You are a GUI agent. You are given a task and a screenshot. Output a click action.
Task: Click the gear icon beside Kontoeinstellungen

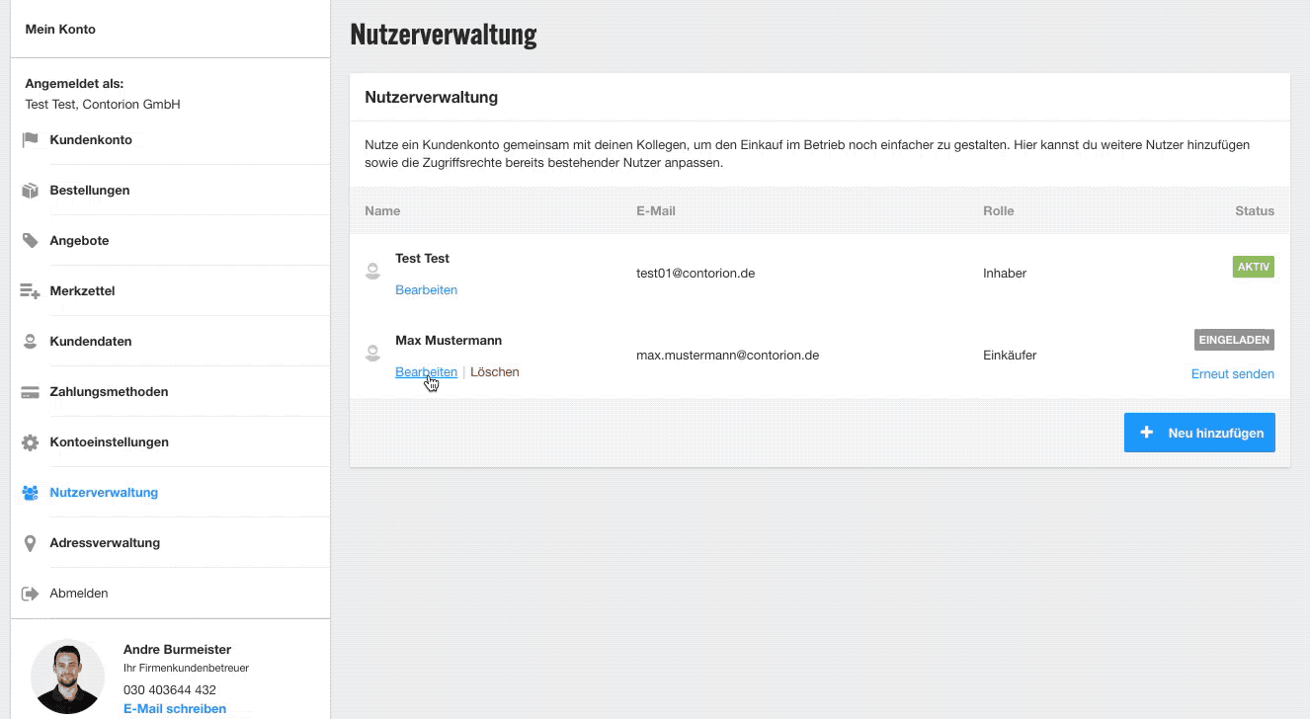pyautogui.click(x=30, y=442)
